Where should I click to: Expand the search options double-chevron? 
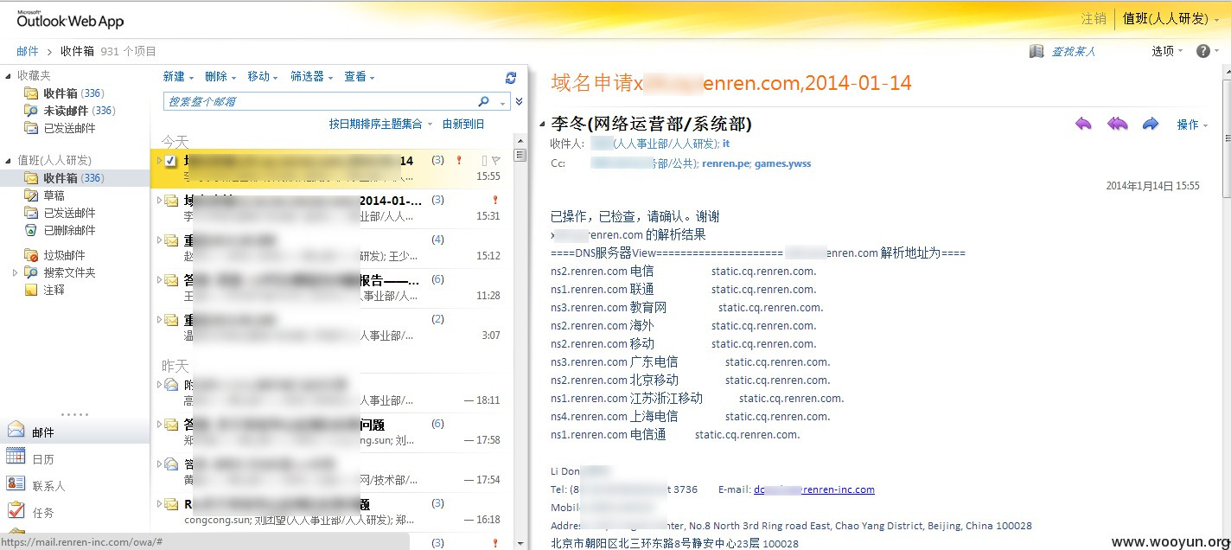point(519,101)
